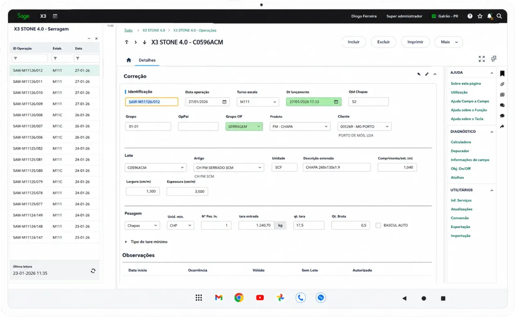The height and width of the screenshot is (317, 515).
Task: Open the Turno escala dropdown
Action: 258,102
